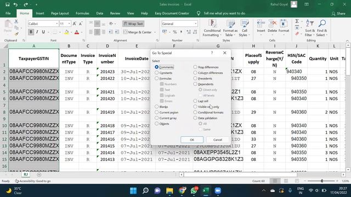Open File Explorer from the taskbar
Screen dimensions: 351x197
point(169,191)
